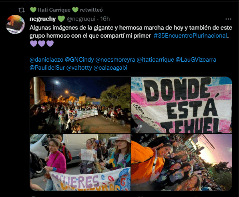The image size is (239, 197).
Task: Open the @calacagabi mention
Action: tap(110, 68)
